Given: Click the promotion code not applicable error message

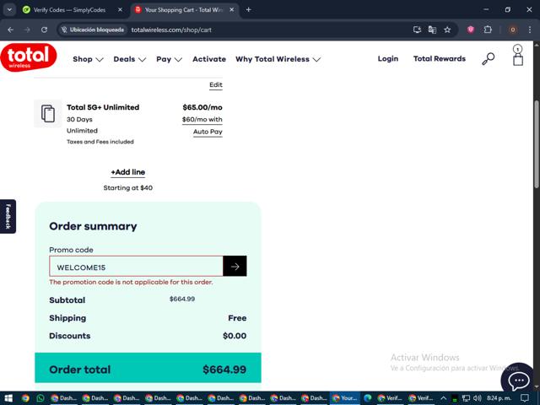Looking at the screenshot, I should (131, 282).
